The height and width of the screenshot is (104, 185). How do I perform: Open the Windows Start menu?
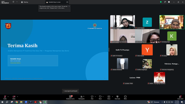click(2, 102)
